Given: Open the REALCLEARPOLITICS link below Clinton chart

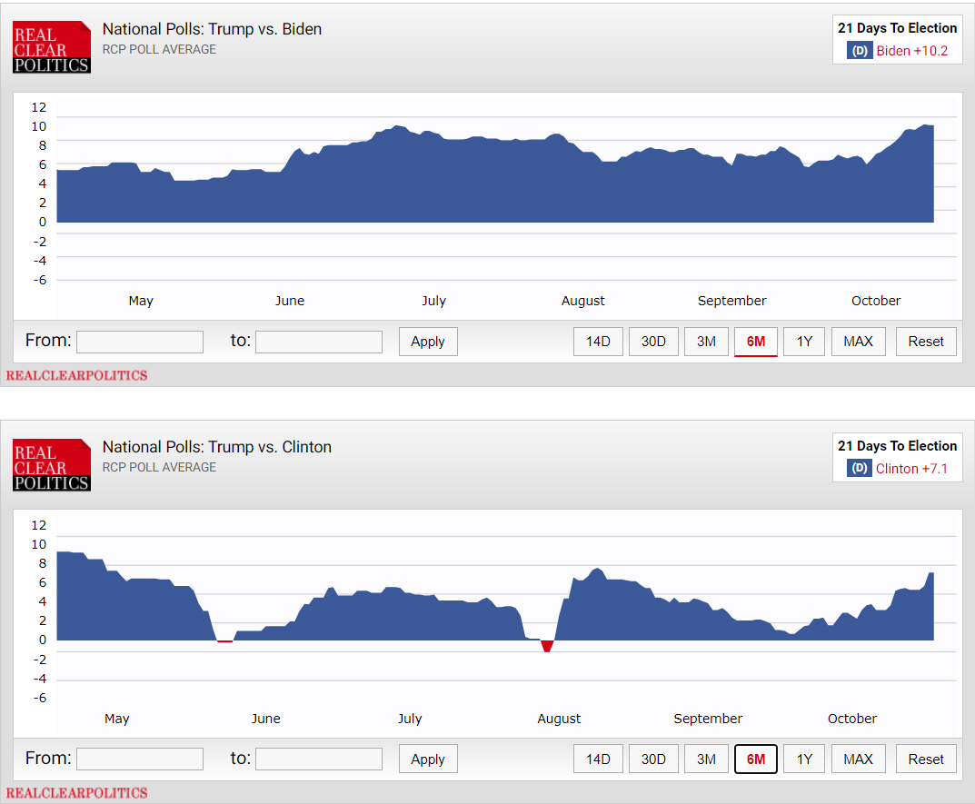Looking at the screenshot, I should [77, 793].
